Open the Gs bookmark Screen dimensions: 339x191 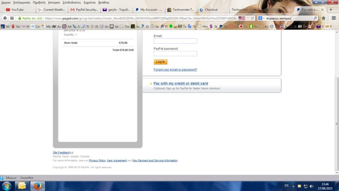(104, 26)
